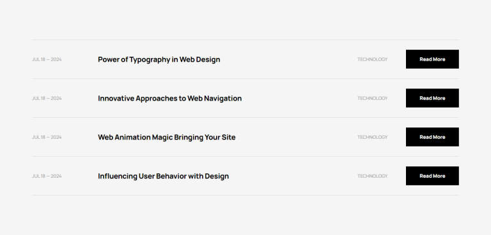This screenshot has width=491, height=235.
Task: Click the JUL 18 date beside User Behavior title
Action: 47,176
